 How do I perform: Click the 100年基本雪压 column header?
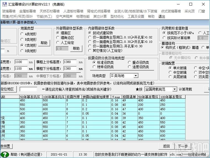click(173, 97)
